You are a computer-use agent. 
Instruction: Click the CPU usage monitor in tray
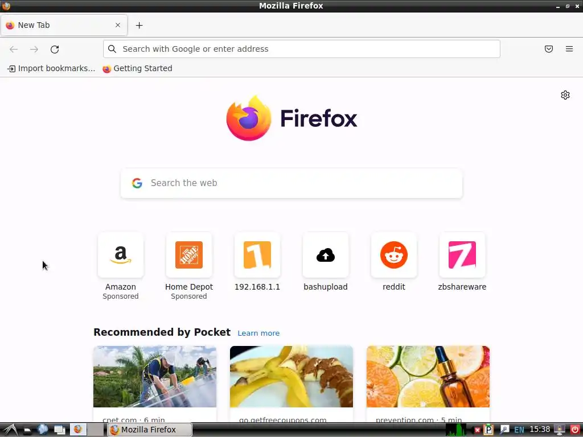pyautogui.click(x=455, y=430)
